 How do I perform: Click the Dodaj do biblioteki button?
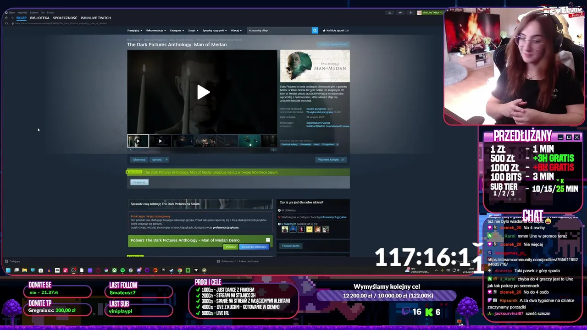tap(254, 247)
